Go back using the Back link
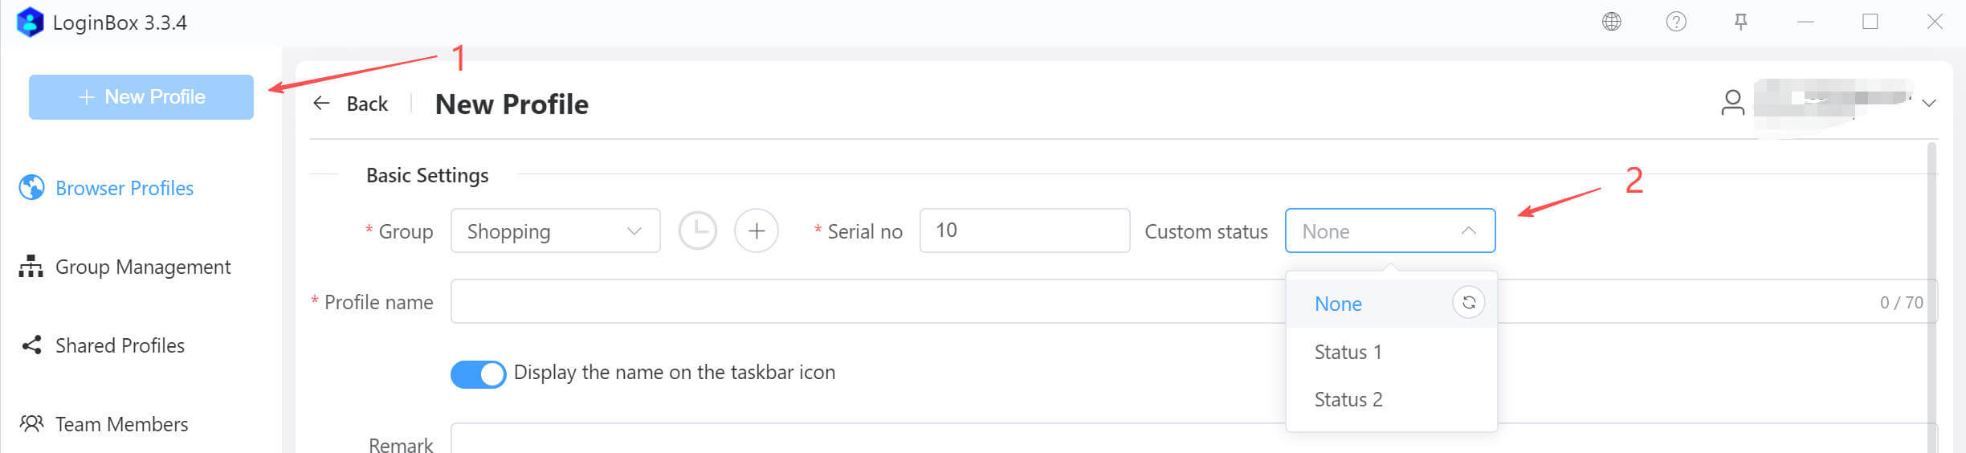This screenshot has width=1966, height=453. coord(351,104)
